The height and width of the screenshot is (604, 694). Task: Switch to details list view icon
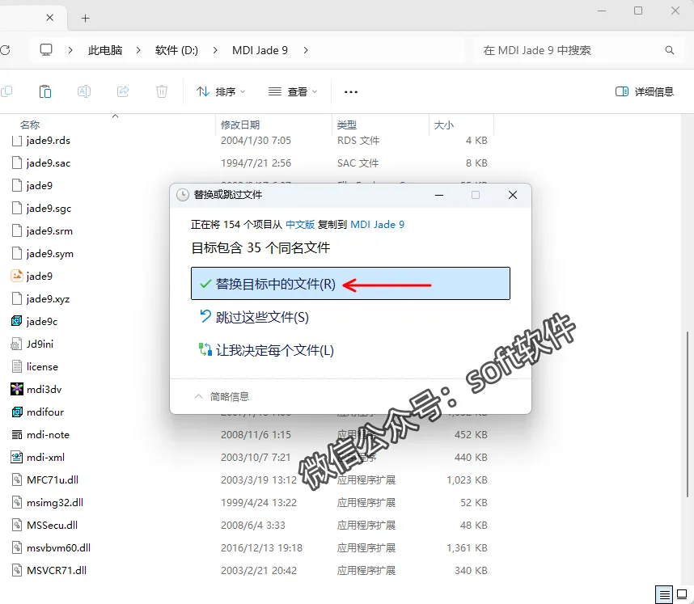664,595
